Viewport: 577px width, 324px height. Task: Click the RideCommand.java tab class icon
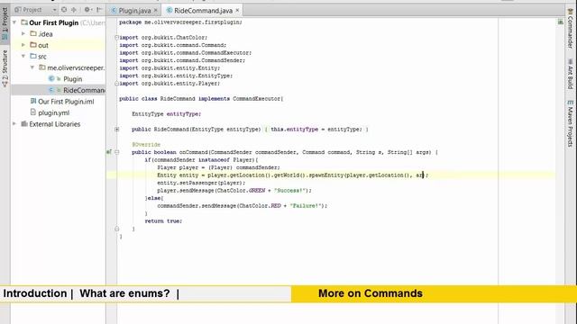pos(169,10)
